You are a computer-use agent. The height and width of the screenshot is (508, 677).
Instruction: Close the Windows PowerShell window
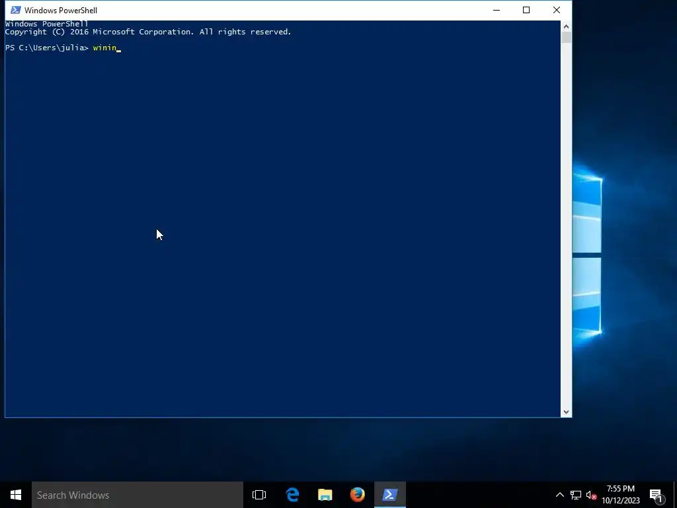click(557, 10)
